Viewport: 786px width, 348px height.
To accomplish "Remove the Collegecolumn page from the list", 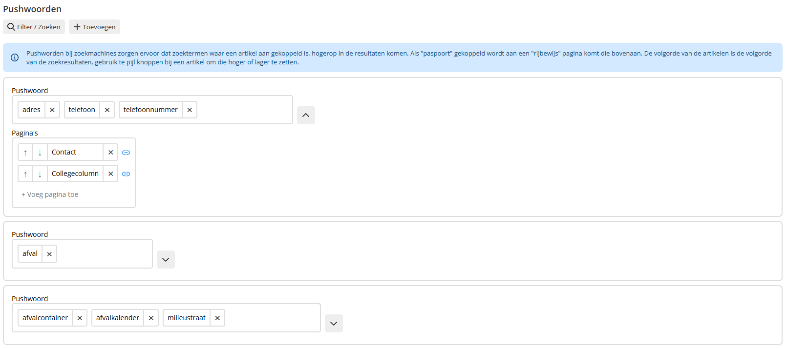I will coord(111,174).
